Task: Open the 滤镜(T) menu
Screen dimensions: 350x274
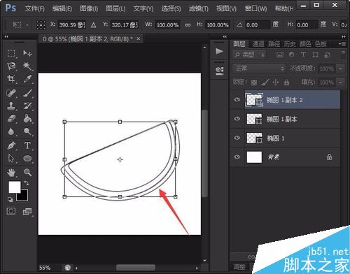Action: point(199,9)
